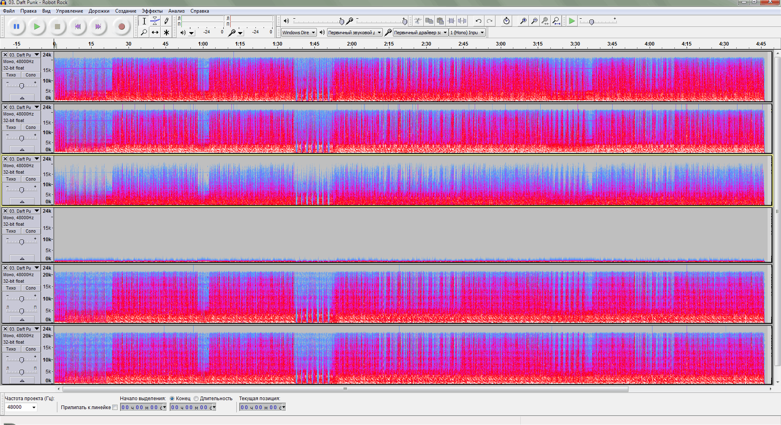Zoom out with the minus magnifier icon
This screenshot has height=425, width=781.
[534, 21]
